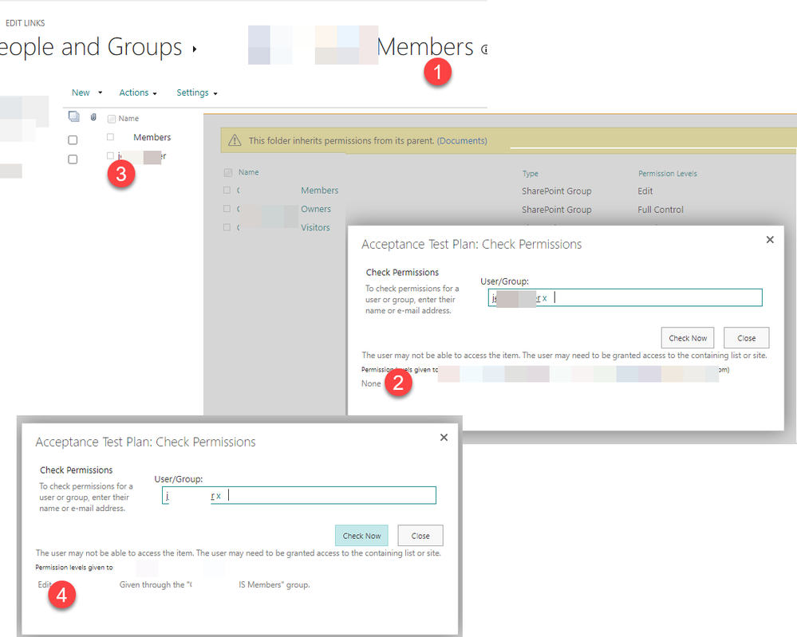Image resolution: width=797 pixels, height=637 pixels.
Task: Remove the user with x in lower dialog field
Action: tap(219, 496)
